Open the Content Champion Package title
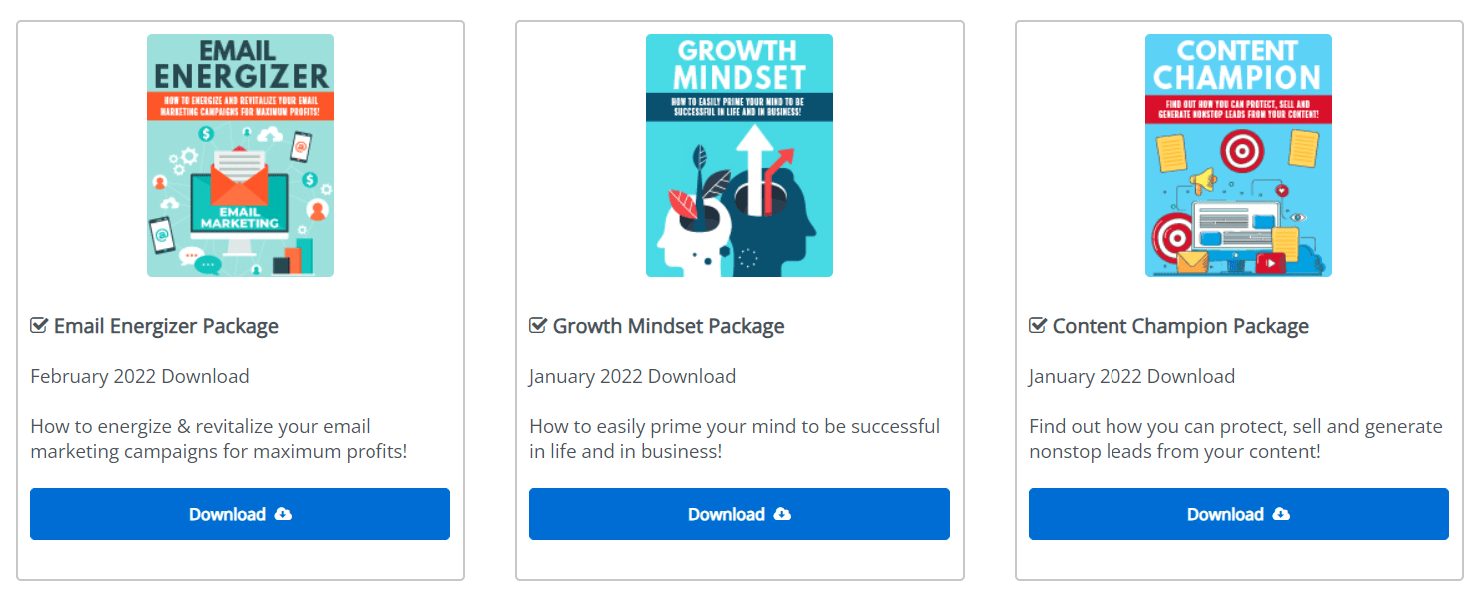The image size is (1482, 605). (x=1180, y=326)
